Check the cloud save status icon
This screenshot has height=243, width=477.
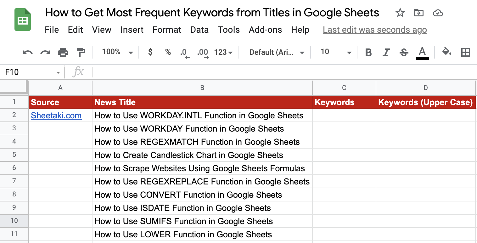[438, 13]
